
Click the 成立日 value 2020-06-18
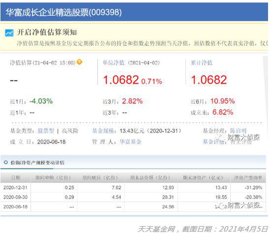point(51,142)
